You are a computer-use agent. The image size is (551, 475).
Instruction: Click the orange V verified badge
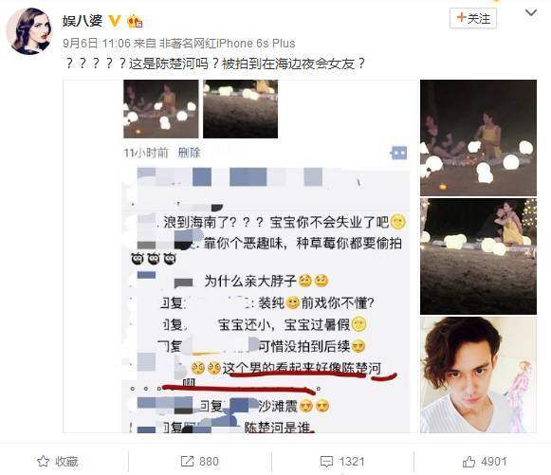tap(115, 21)
